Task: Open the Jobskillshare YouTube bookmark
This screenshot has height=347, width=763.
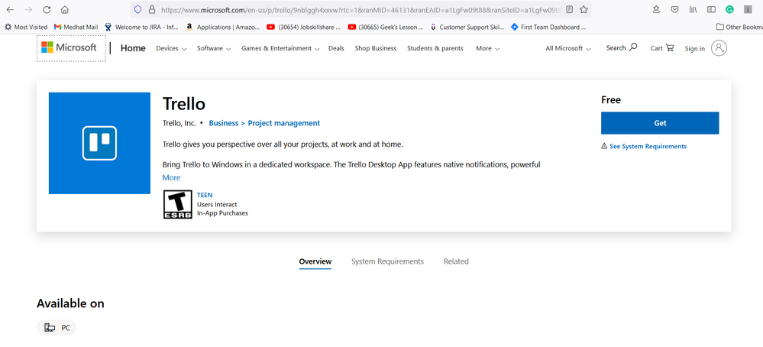Action: pyautogui.click(x=304, y=28)
